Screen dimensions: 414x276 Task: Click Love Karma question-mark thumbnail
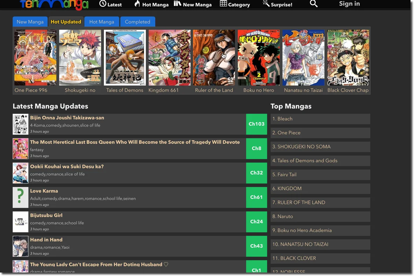pos(20,197)
